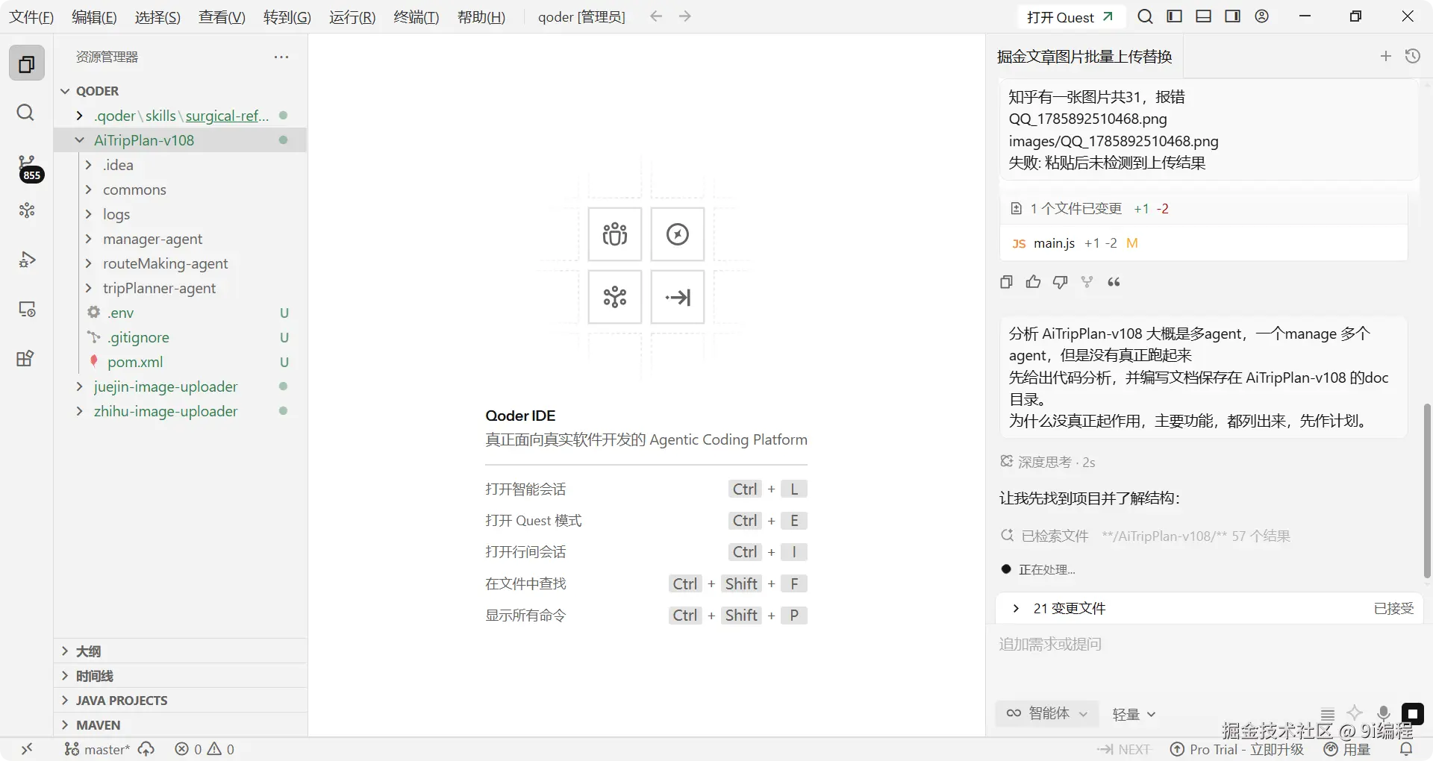This screenshot has height=761, width=1433.
Task: Open the 终端(T) menu
Action: click(x=416, y=16)
